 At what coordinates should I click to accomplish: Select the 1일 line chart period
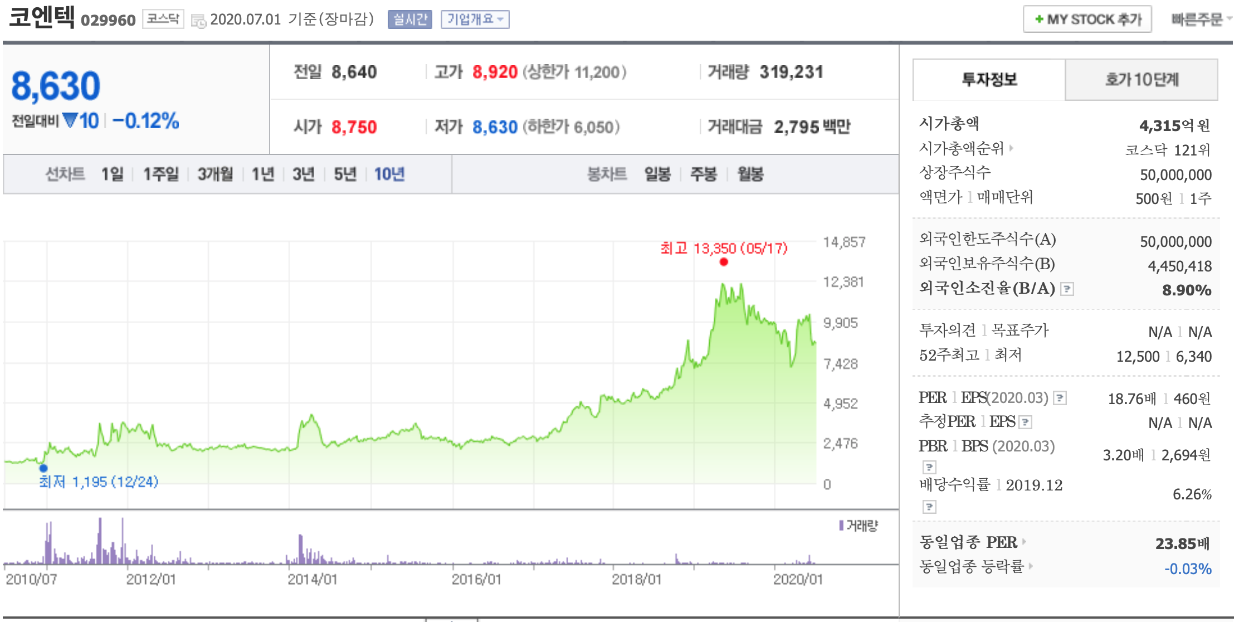point(113,174)
